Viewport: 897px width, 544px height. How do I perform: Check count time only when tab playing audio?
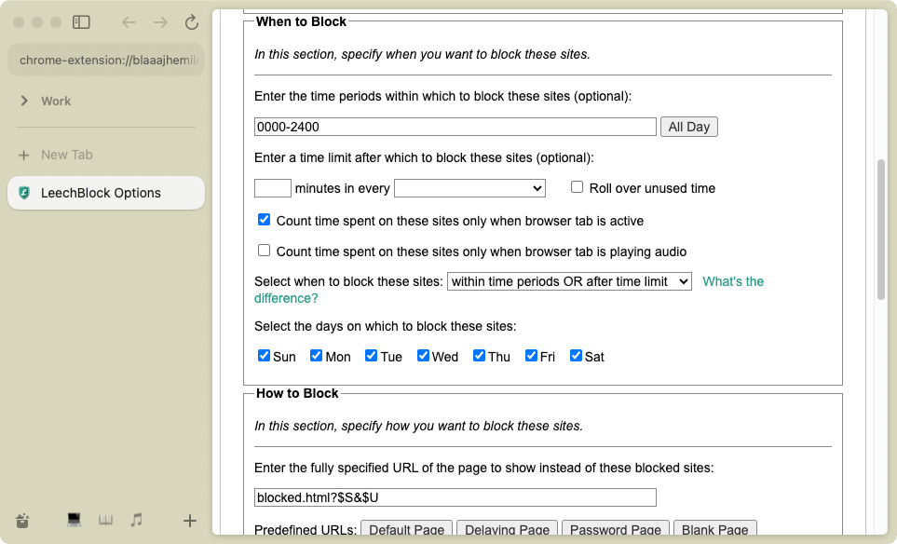(264, 250)
